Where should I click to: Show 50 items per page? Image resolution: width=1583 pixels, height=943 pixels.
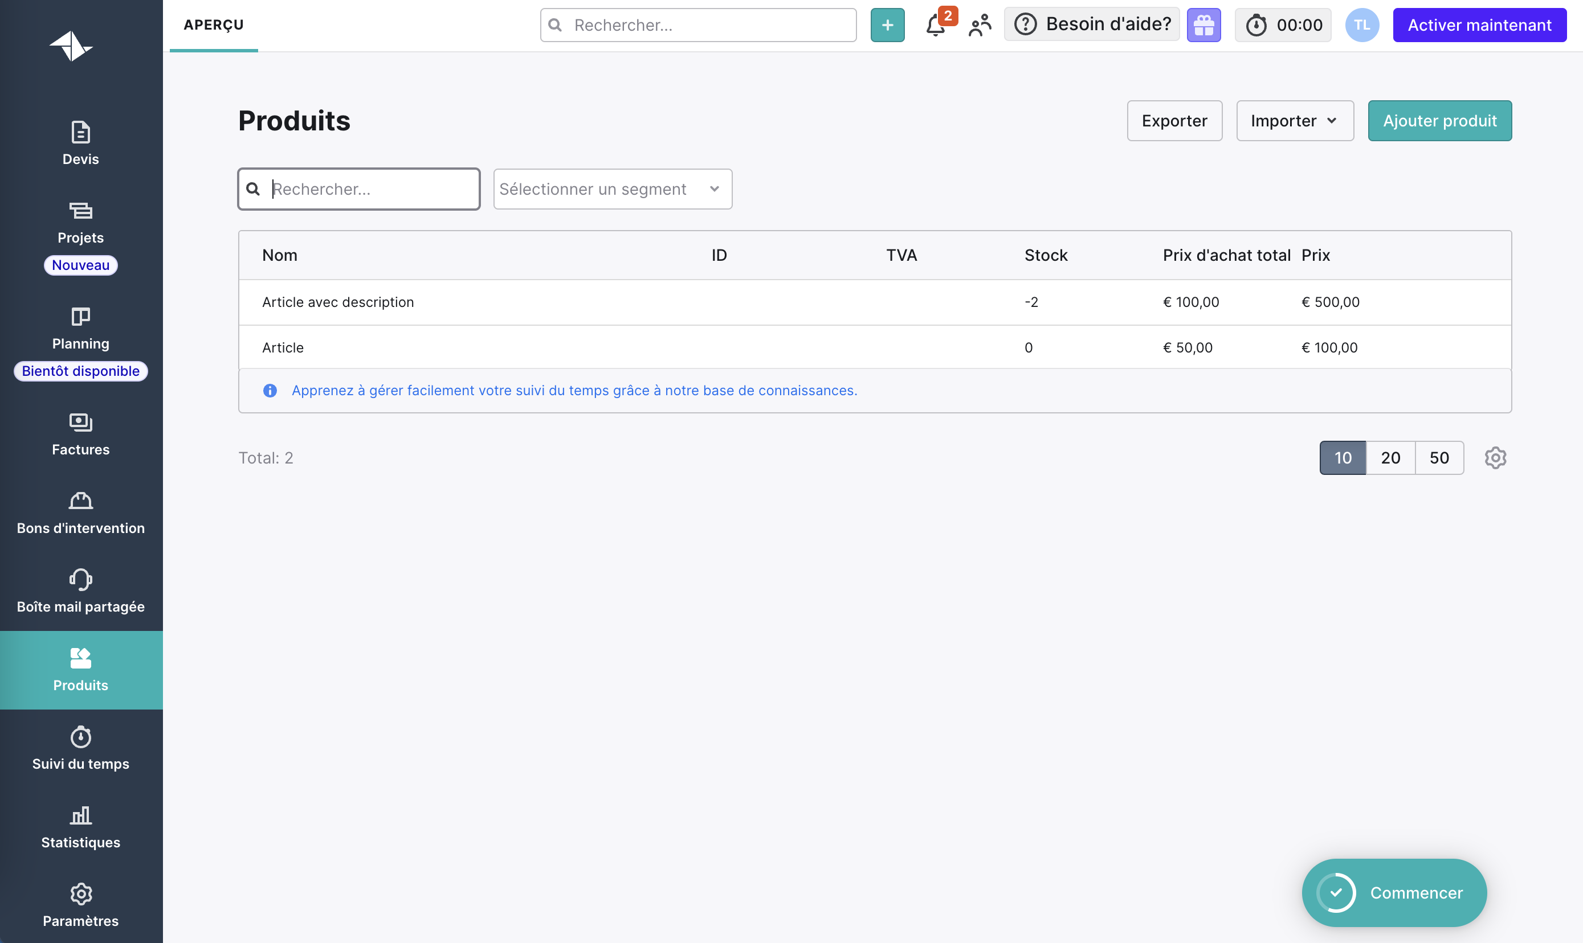pyautogui.click(x=1439, y=457)
